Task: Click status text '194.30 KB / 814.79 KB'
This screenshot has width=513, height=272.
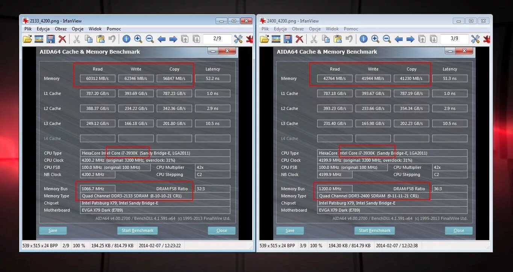Action: point(350,246)
